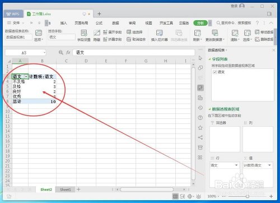The height and width of the screenshot is (203, 280).
Task: Click the 组选择 group selection tool
Action: click(134, 32)
